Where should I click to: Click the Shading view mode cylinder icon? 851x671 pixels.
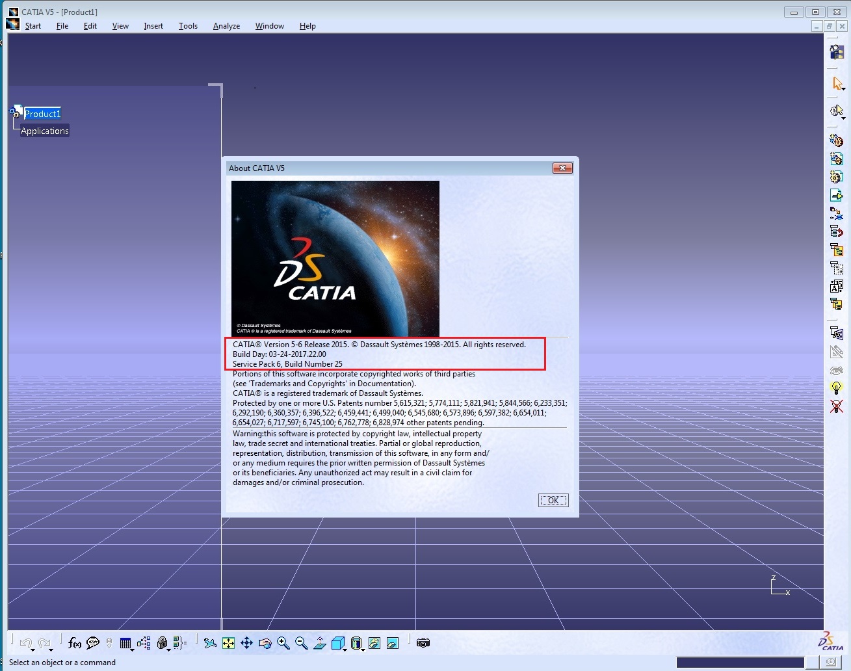tap(355, 643)
